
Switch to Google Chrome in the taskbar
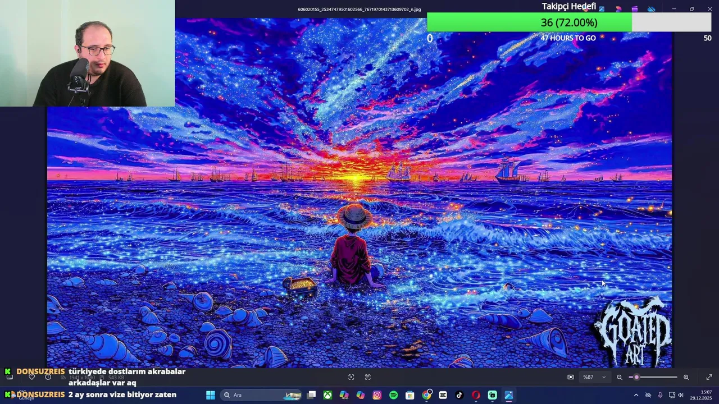[427, 395]
